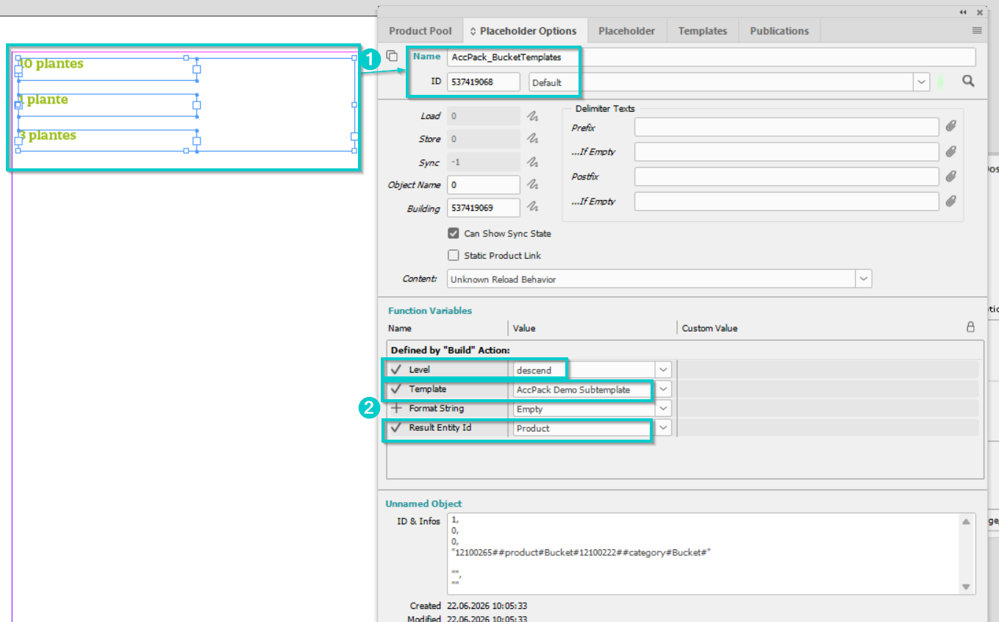The image size is (999, 622).
Task: Click Custom Value cell of Level row
Action: click(828, 370)
